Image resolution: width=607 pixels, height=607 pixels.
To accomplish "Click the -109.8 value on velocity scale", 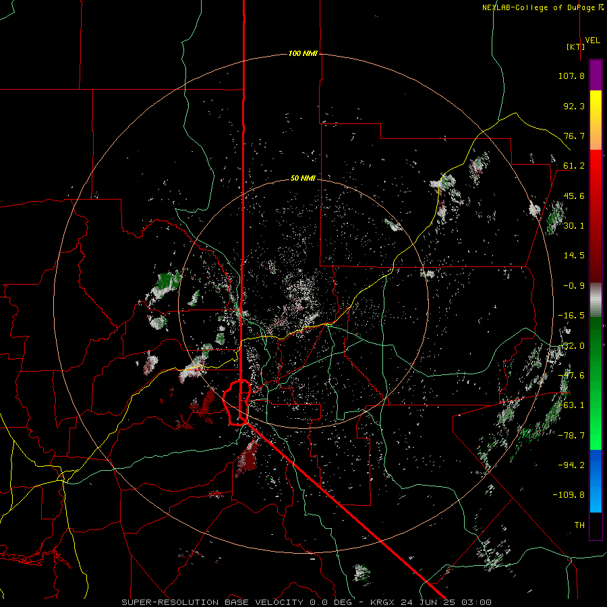I will point(569,495).
